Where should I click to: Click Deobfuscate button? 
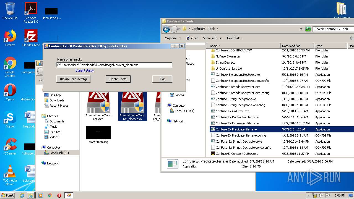point(118,79)
